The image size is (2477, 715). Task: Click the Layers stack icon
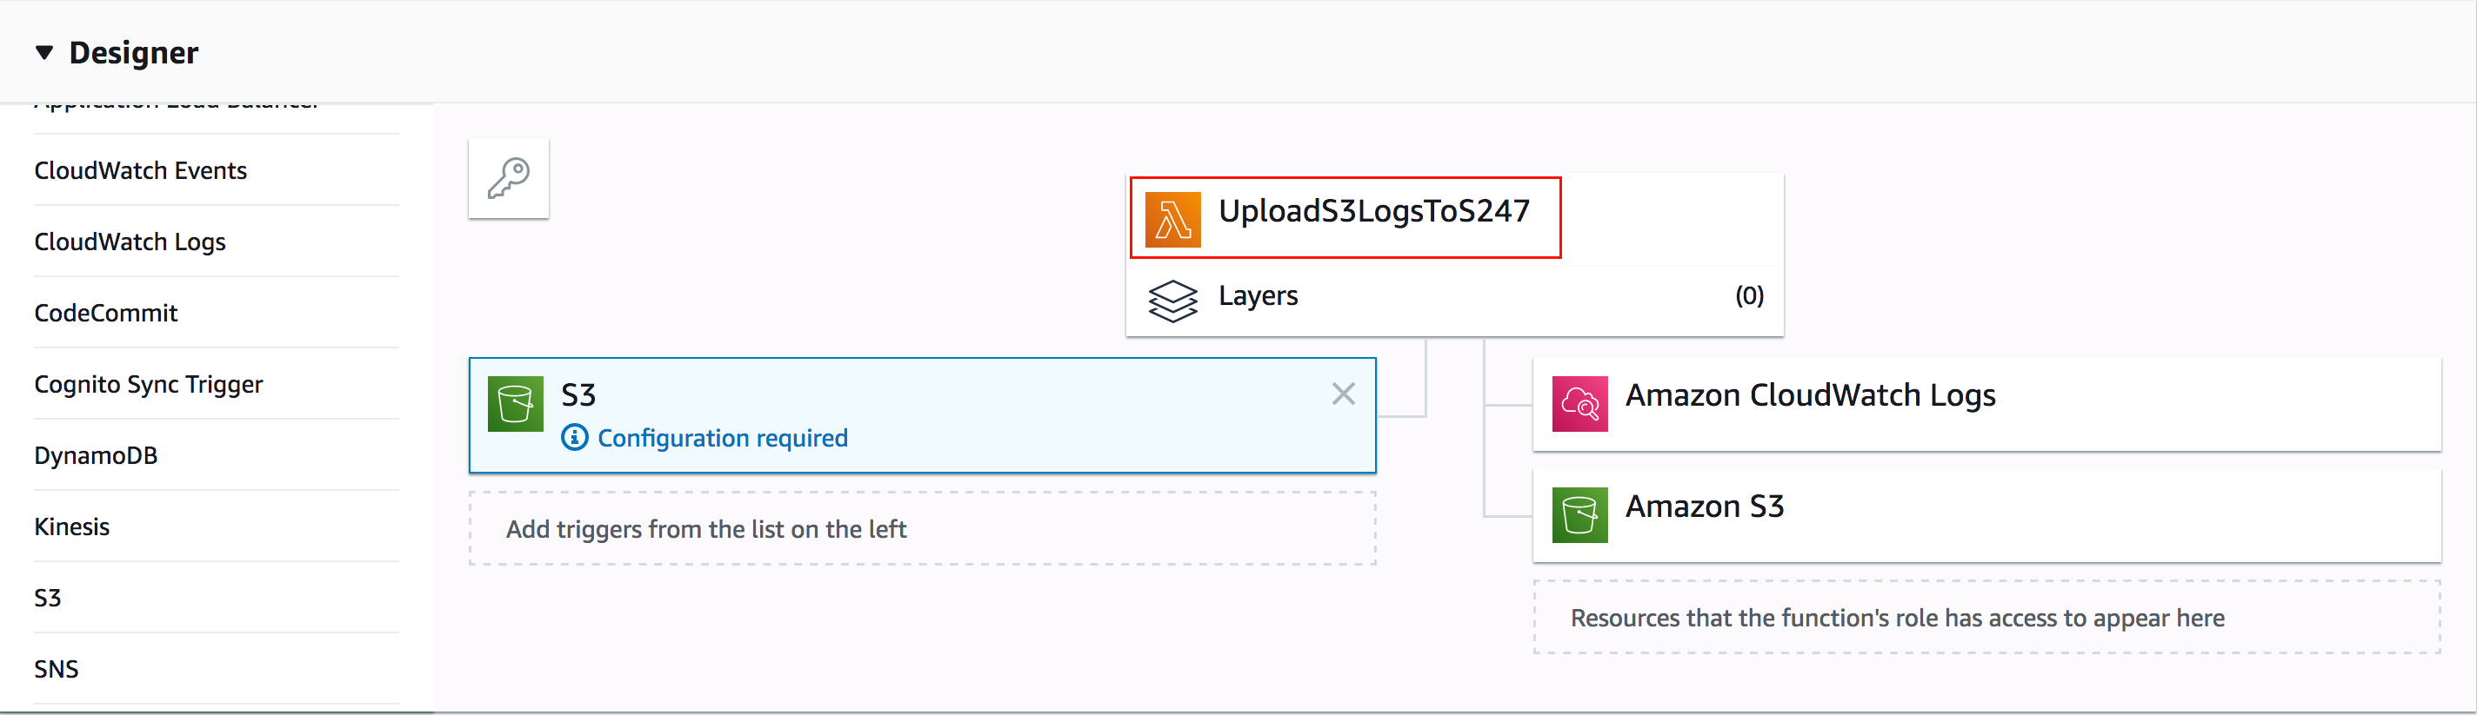1172,300
